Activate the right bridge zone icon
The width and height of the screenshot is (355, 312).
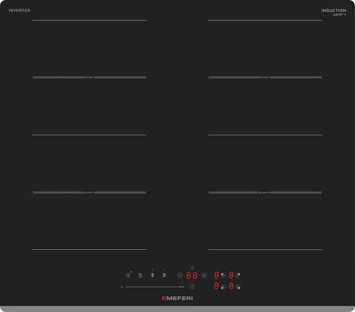[165, 275]
